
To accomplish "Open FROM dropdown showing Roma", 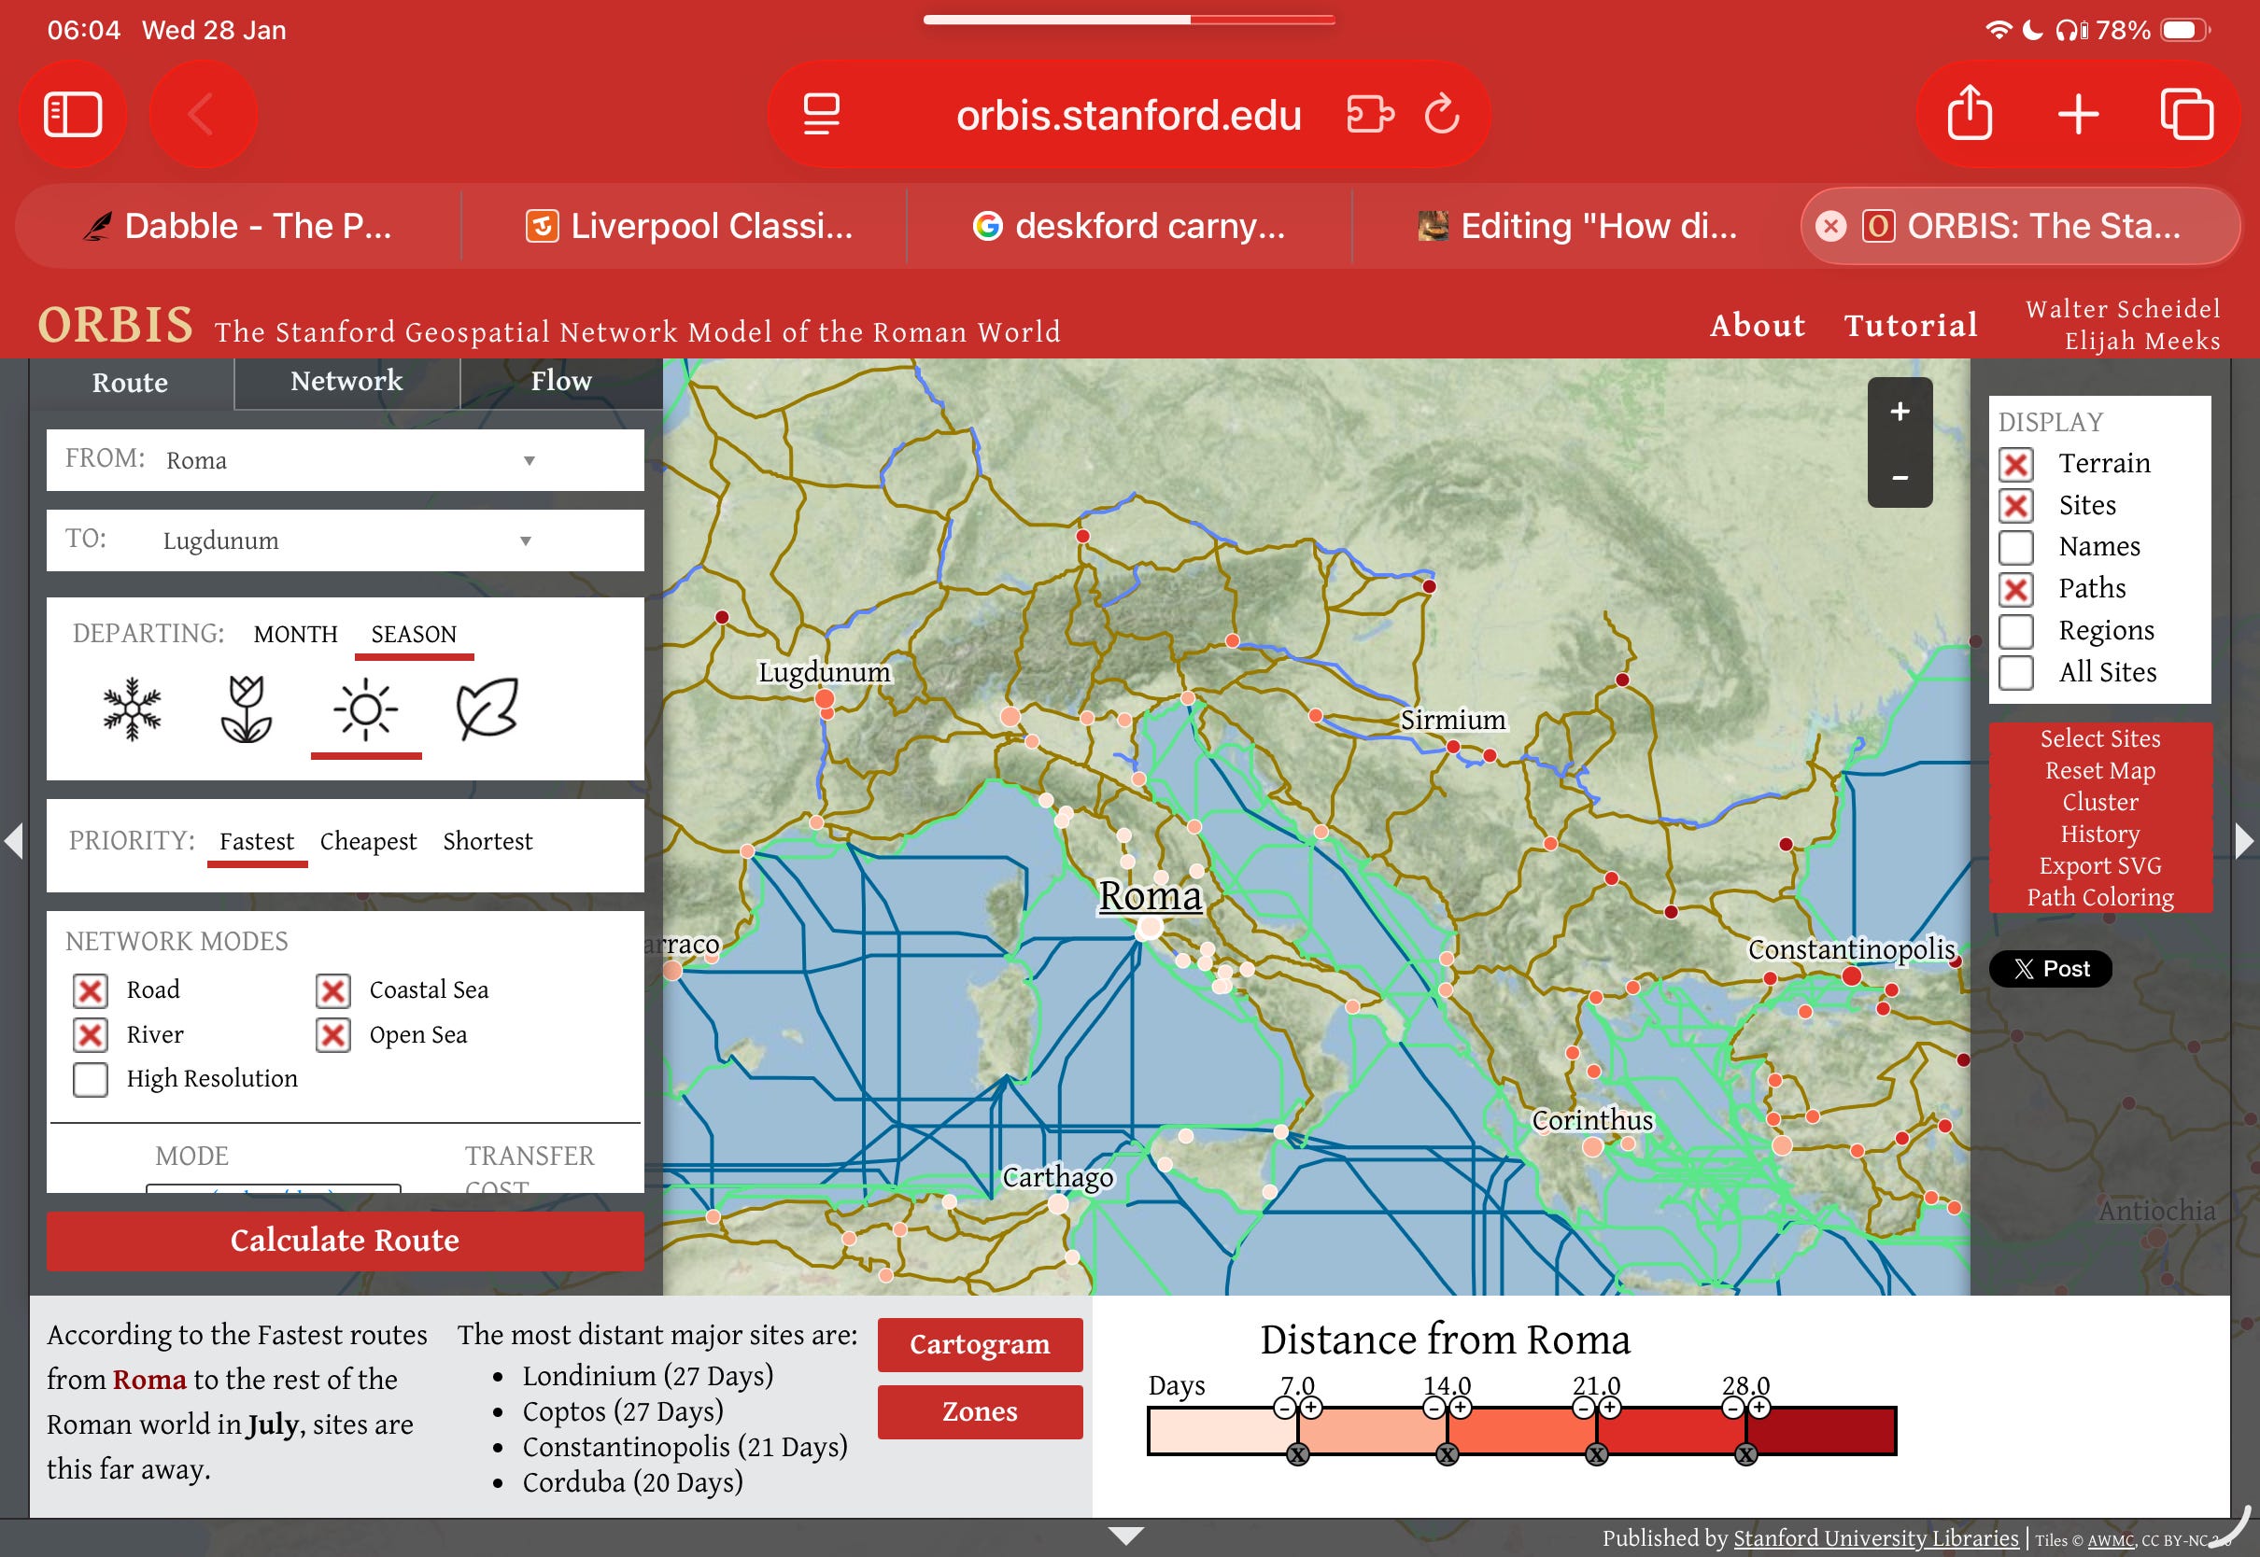I will 346,460.
